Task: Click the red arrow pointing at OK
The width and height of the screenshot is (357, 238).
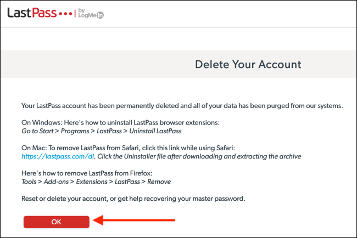Action: point(134,221)
